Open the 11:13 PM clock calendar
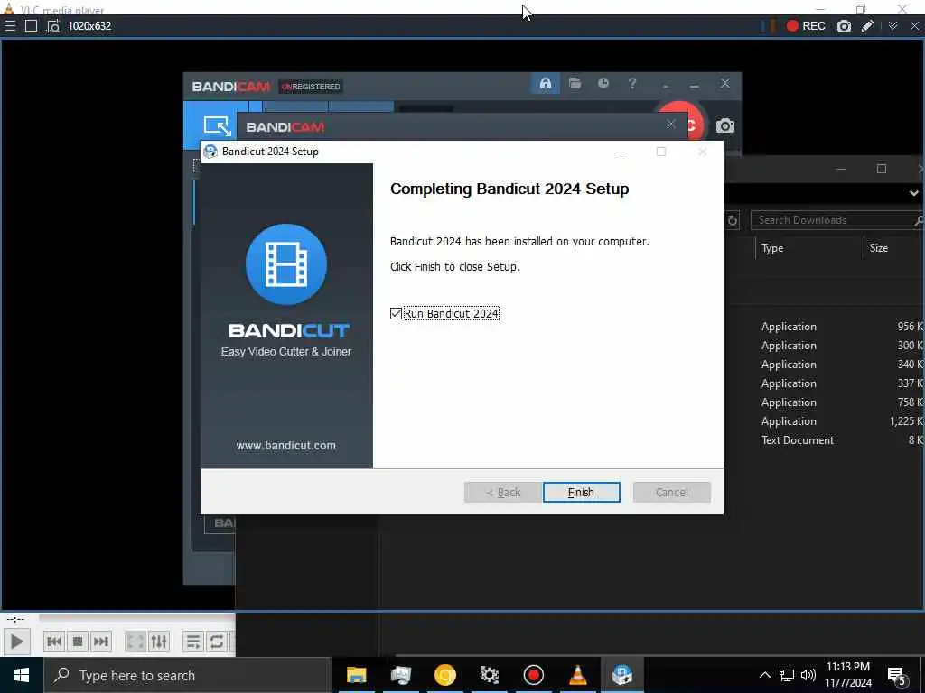The image size is (925, 693). [847, 675]
